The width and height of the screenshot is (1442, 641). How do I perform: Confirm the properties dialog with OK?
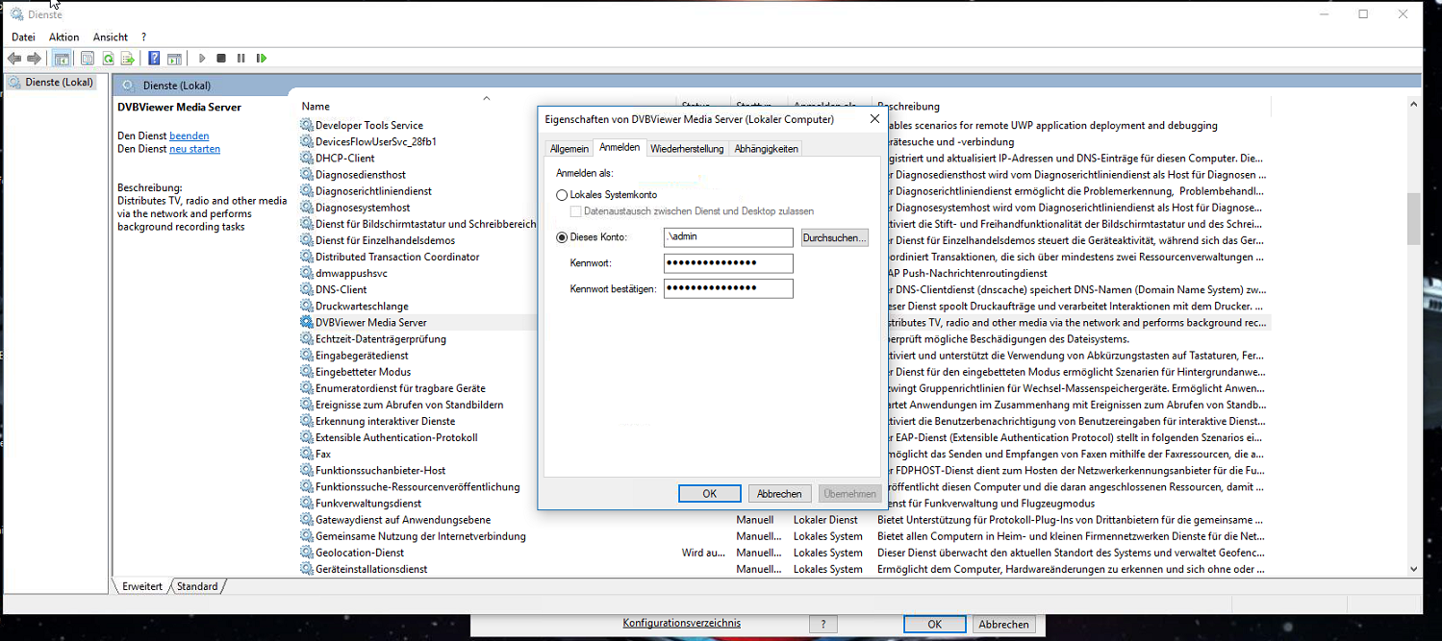[709, 493]
